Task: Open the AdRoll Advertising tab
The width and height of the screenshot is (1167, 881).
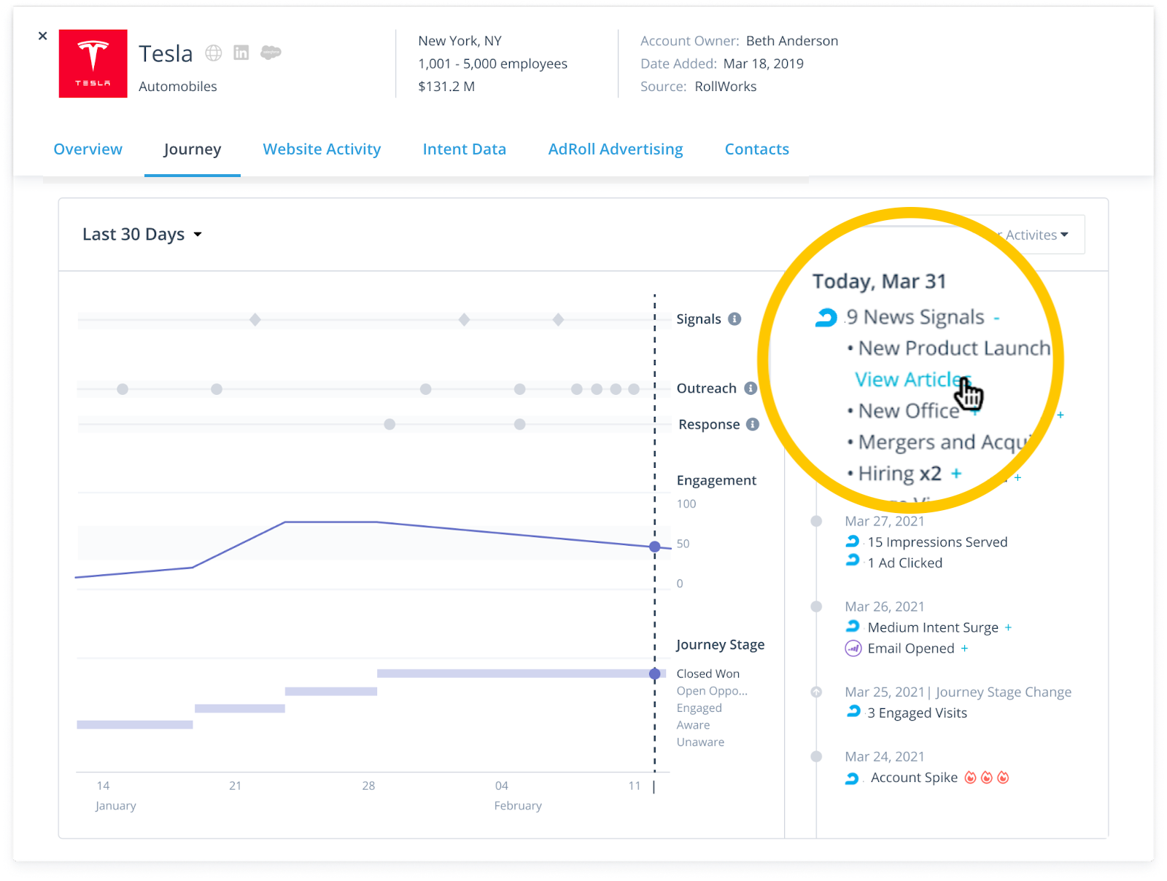Action: click(x=615, y=149)
